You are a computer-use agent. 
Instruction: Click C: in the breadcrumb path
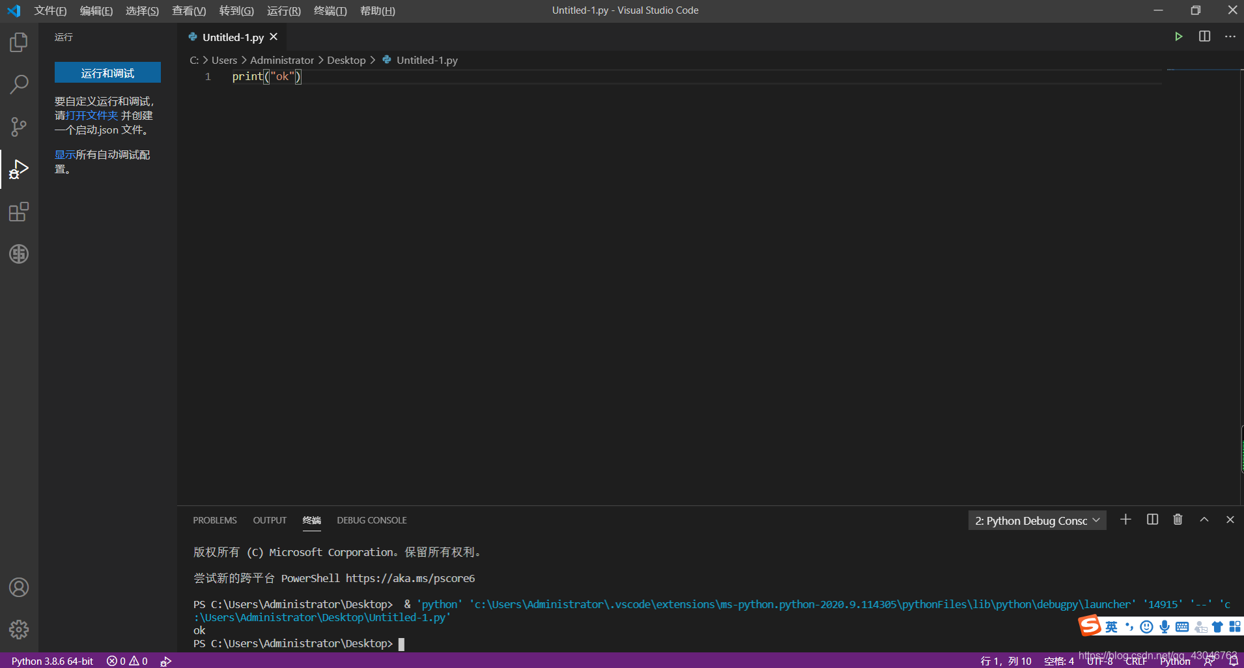194,60
